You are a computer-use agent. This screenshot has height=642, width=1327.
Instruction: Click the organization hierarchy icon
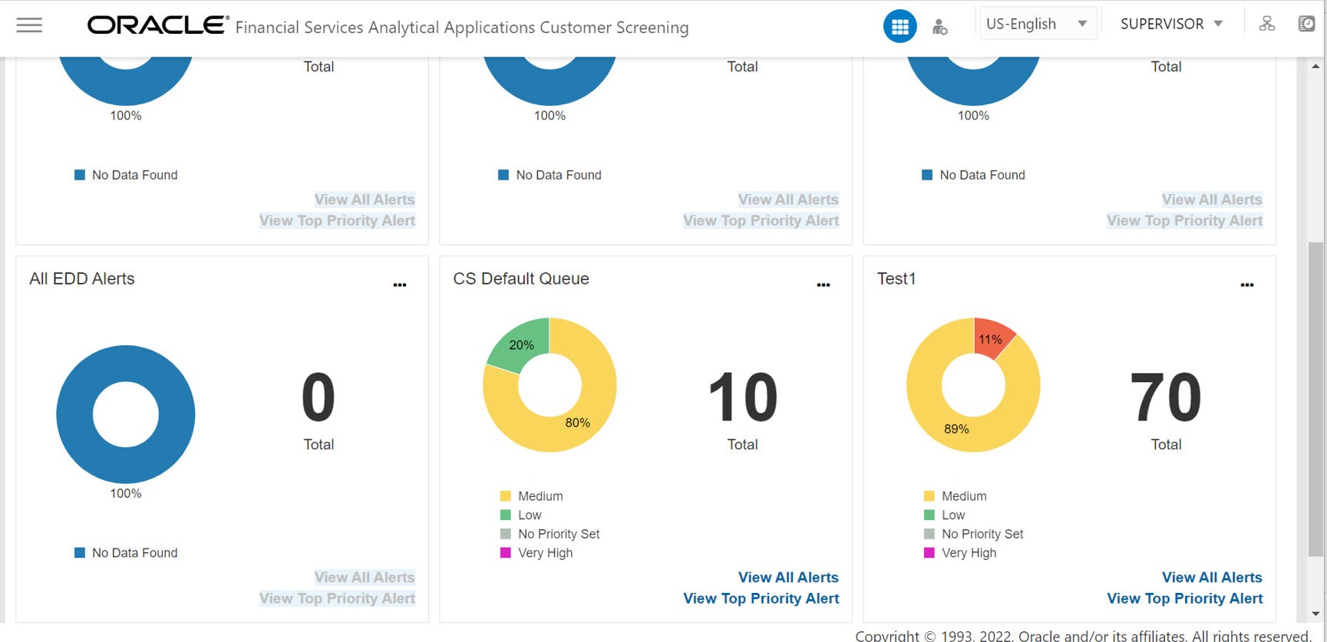click(1267, 24)
